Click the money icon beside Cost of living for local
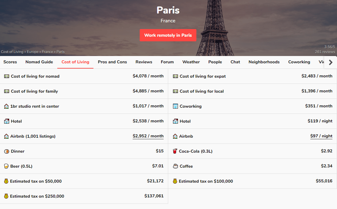Image resolution: width=337 pixels, height=209 pixels. [x=175, y=91]
